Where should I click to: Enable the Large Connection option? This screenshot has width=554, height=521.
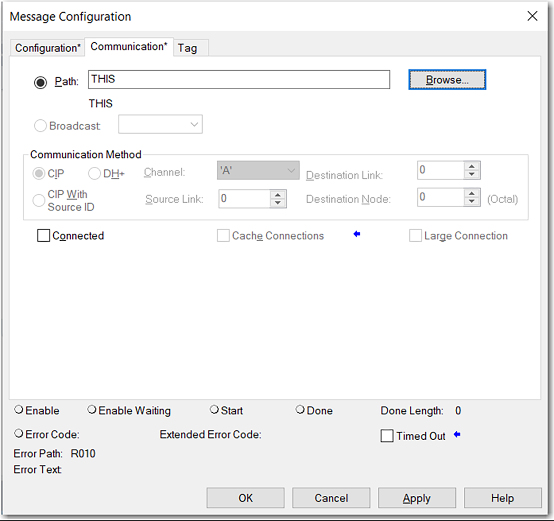415,235
